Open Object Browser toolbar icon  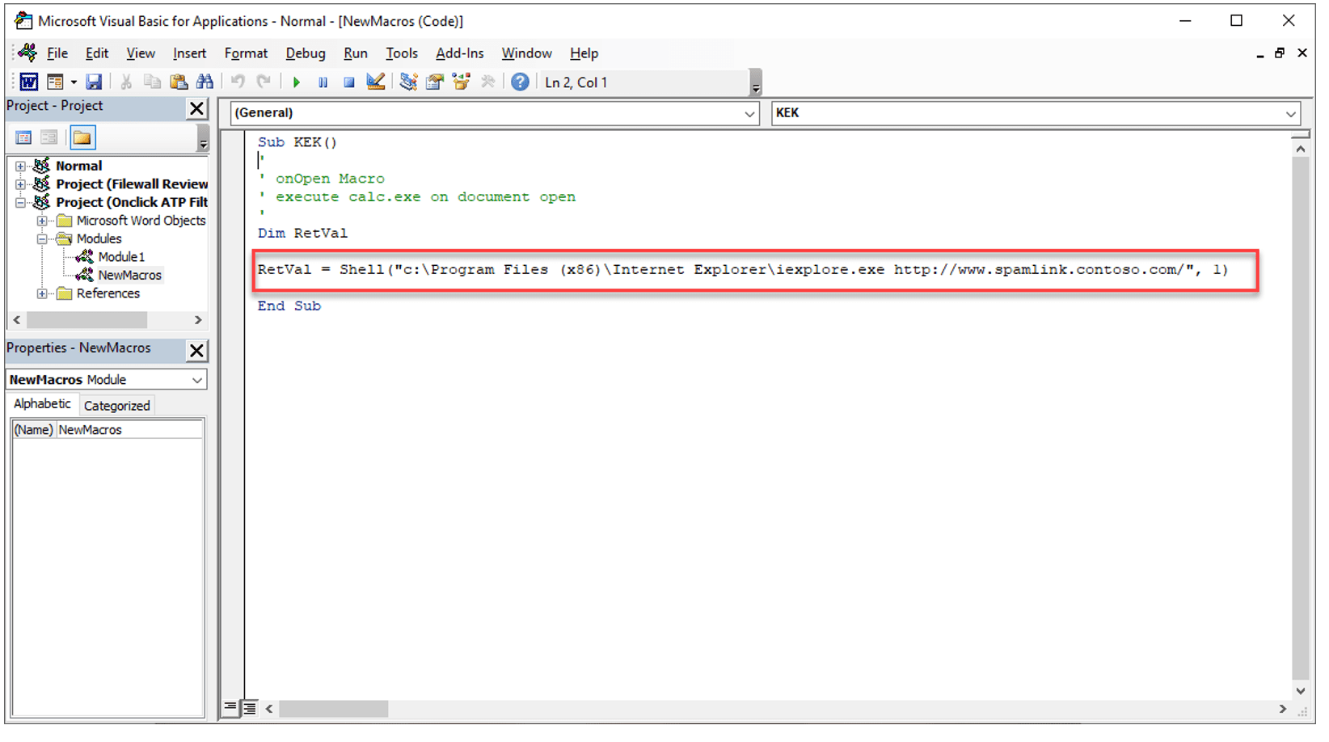pos(462,82)
